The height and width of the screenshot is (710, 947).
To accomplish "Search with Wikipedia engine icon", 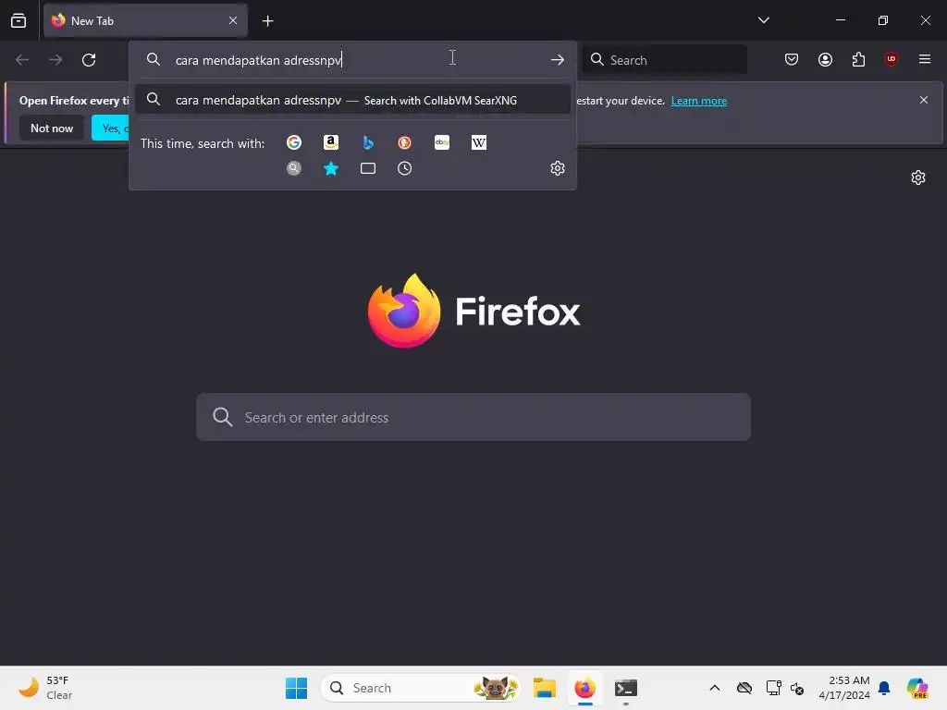I will click(479, 142).
